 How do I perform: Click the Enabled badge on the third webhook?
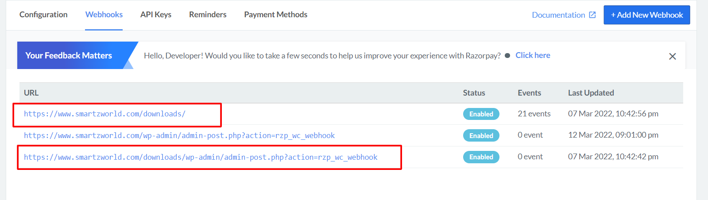481,157
